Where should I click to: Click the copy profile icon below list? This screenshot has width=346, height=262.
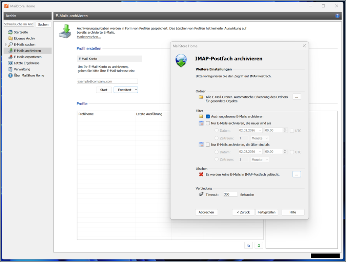point(248,246)
